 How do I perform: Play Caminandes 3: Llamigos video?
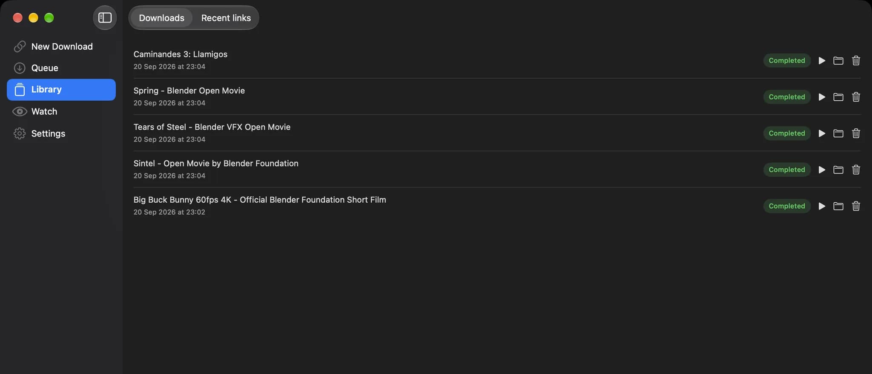822,61
